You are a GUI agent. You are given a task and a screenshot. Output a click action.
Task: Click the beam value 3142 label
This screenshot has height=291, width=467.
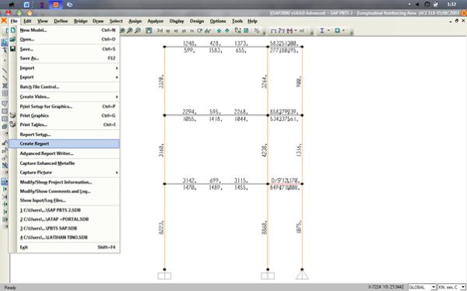[189, 181]
